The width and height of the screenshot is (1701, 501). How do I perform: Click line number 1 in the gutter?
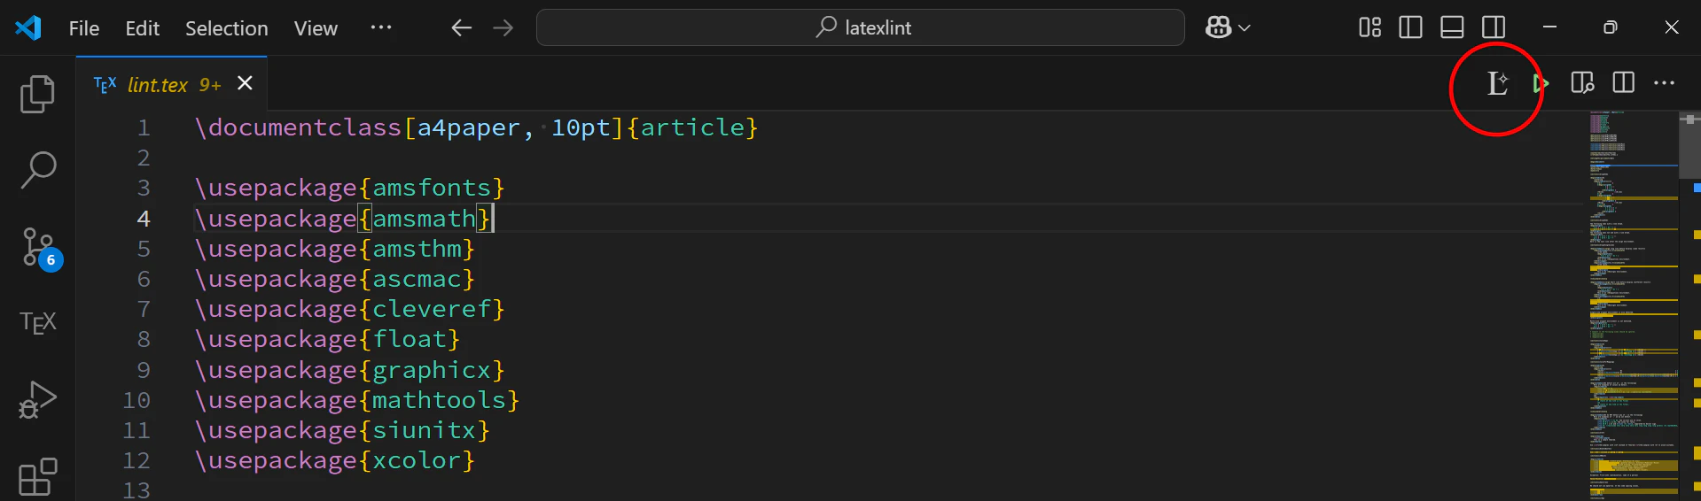(x=144, y=128)
